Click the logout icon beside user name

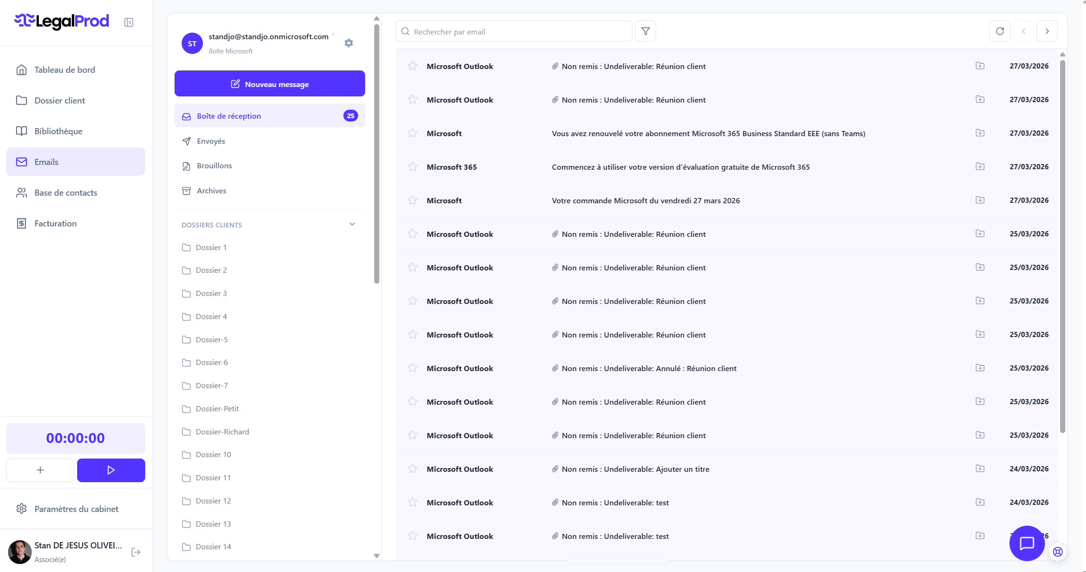click(136, 552)
